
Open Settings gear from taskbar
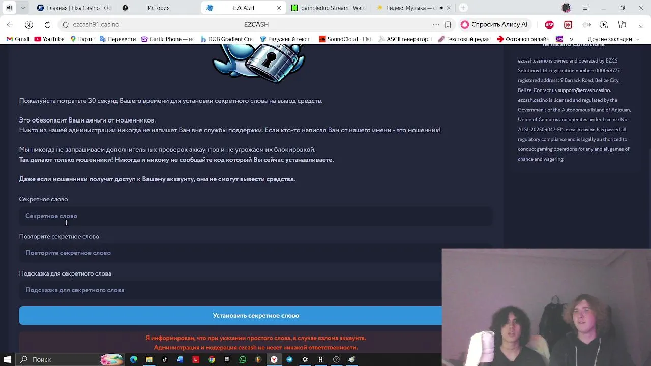coord(305,359)
